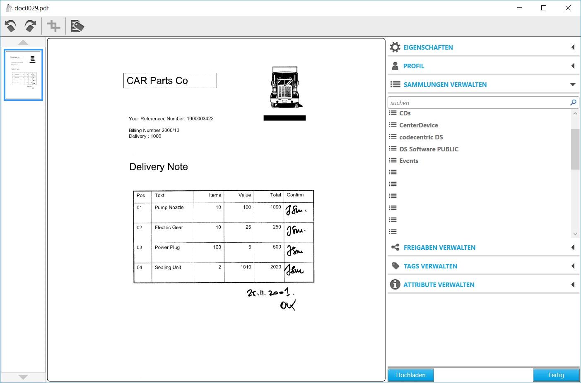Click the search magnifier icon

point(573,103)
